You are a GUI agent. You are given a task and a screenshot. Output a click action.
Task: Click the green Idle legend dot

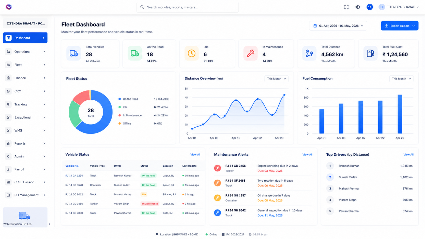pos(119,107)
